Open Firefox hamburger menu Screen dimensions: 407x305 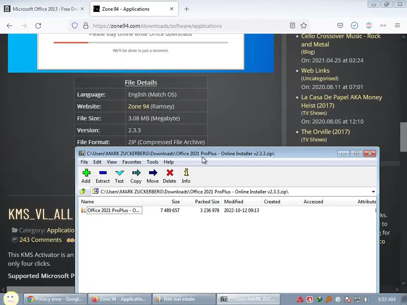pyautogui.click(x=397, y=25)
